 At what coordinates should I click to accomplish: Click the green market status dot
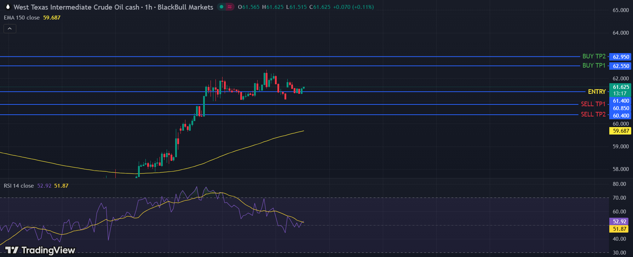click(x=221, y=7)
